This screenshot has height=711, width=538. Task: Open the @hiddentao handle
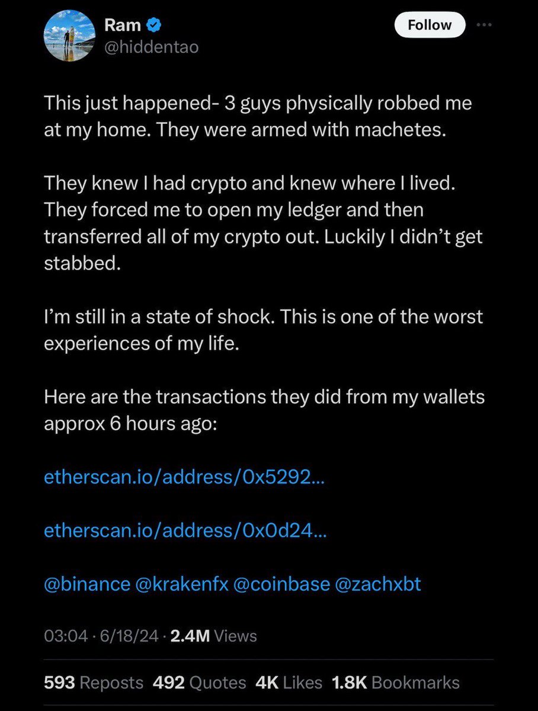[151, 46]
